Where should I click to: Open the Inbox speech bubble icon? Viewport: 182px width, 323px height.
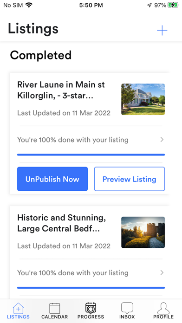click(127, 308)
